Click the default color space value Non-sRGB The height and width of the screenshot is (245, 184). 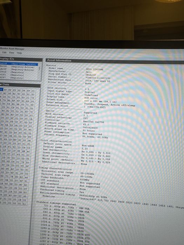click(x=88, y=146)
